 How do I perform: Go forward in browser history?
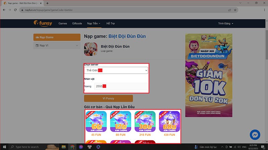point(10,10)
